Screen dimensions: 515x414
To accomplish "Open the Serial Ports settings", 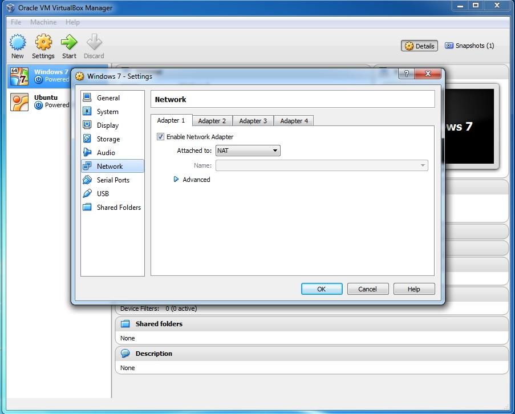I will (x=115, y=180).
